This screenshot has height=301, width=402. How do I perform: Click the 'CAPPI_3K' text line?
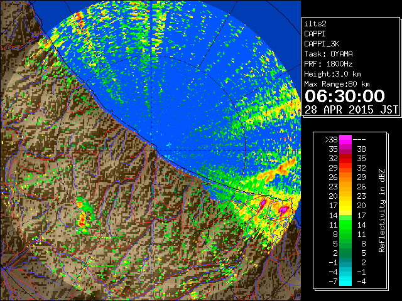(x=322, y=44)
